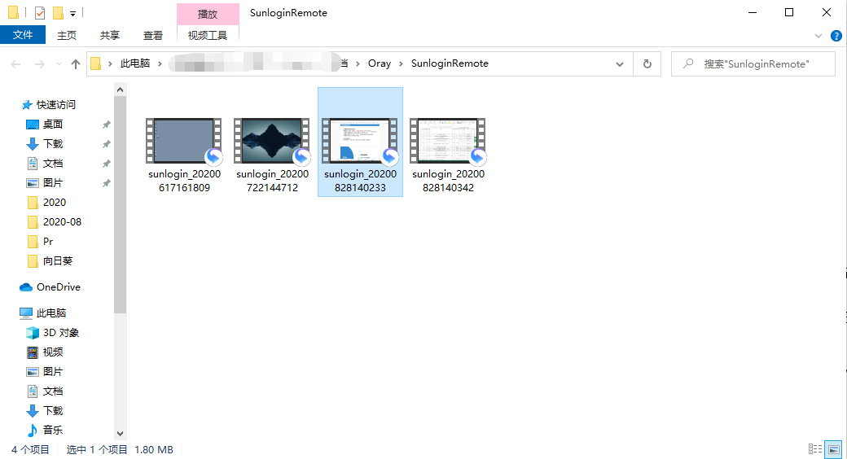Switch to the 主页 ribbon tab
This screenshot has width=847, height=459.
point(67,35)
